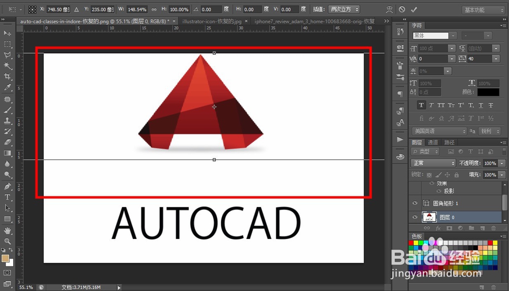Commit the transform with the checkmark

coord(414,10)
